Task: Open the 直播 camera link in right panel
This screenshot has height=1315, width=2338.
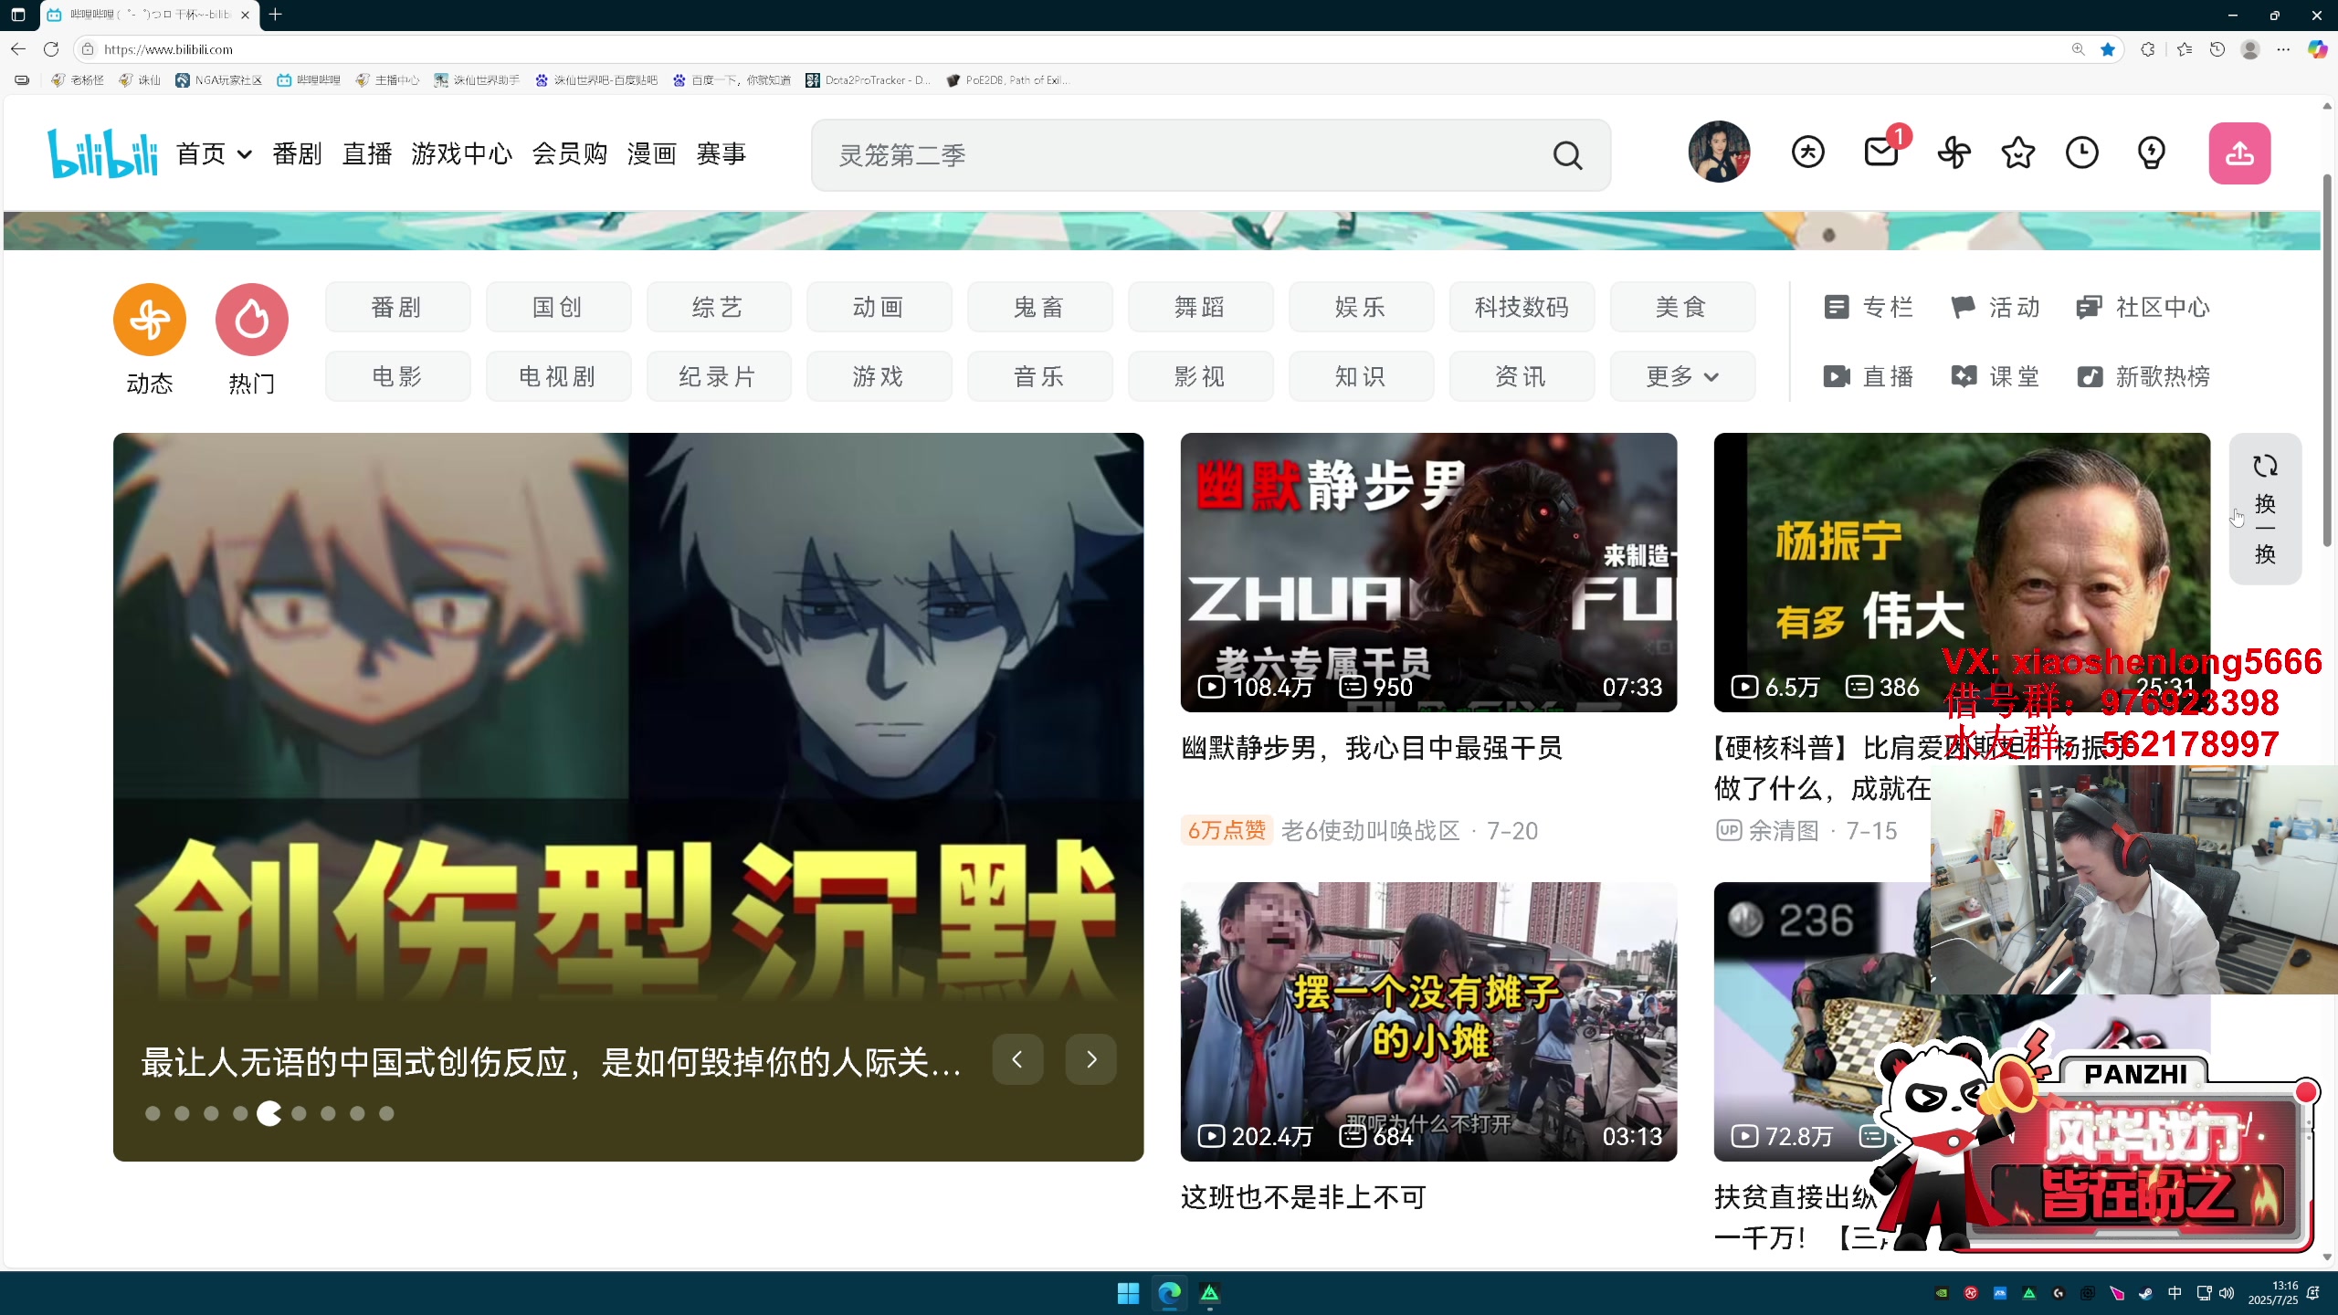Action: pyautogui.click(x=1868, y=376)
